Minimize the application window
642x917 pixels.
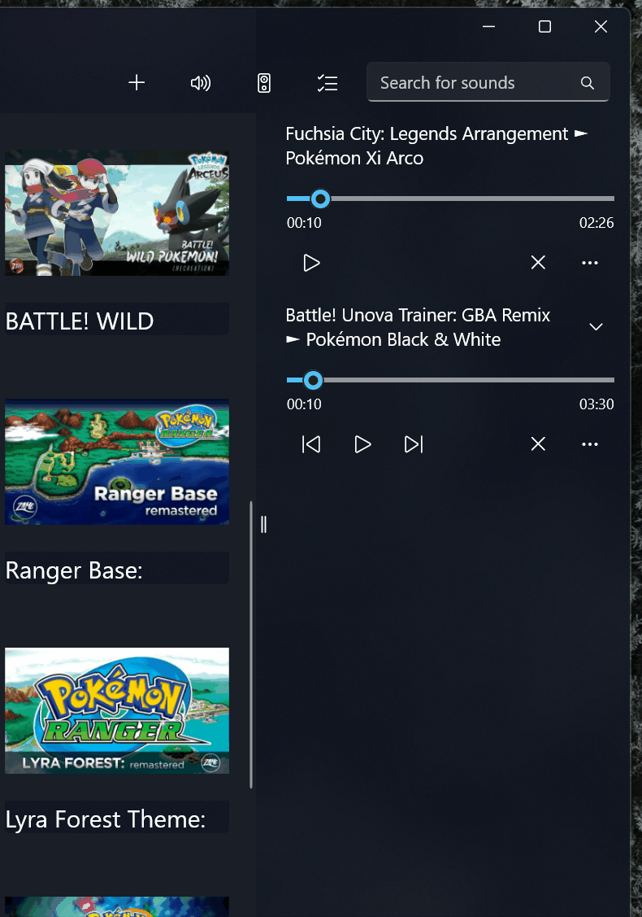click(x=489, y=26)
